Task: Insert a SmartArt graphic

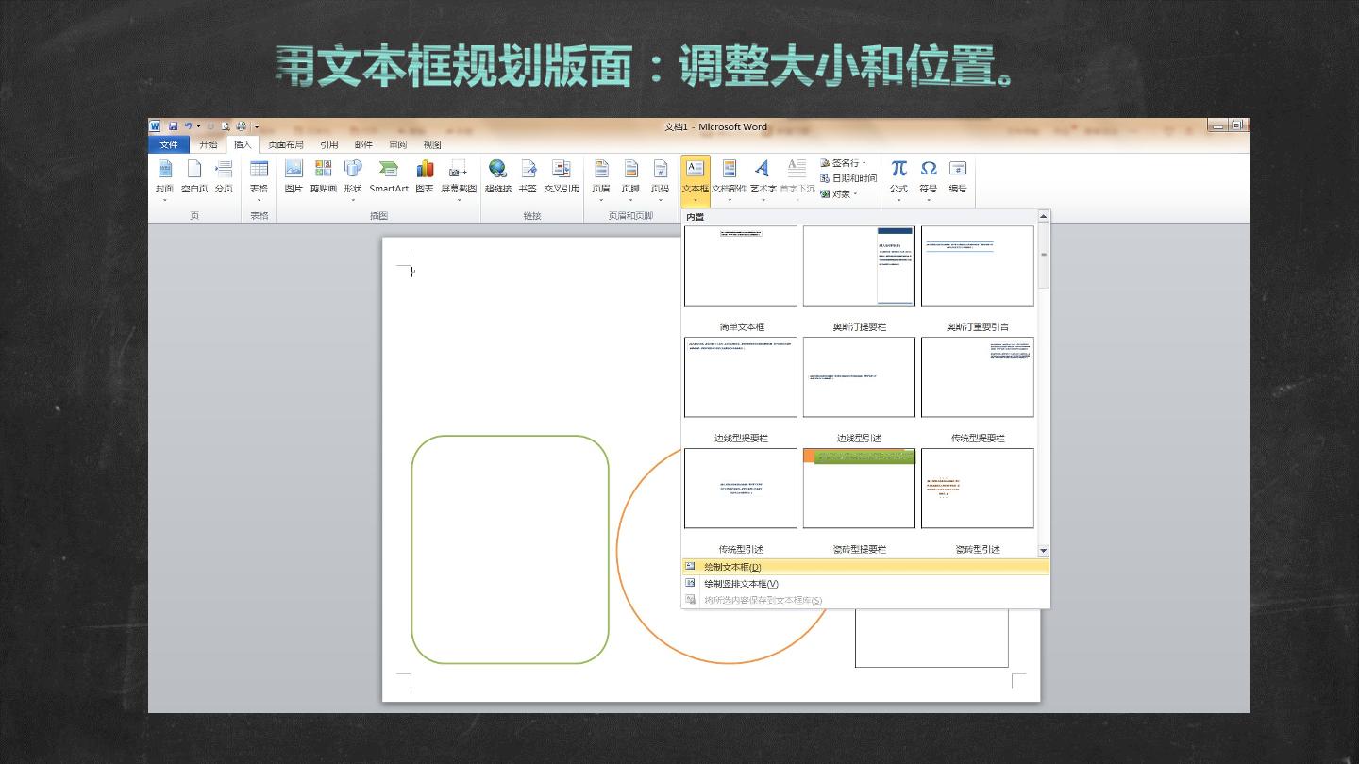Action: click(x=389, y=177)
